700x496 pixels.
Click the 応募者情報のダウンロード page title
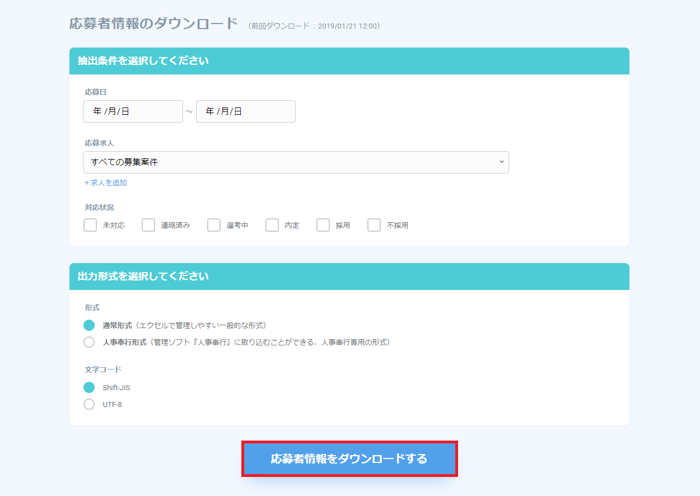point(154,24)
